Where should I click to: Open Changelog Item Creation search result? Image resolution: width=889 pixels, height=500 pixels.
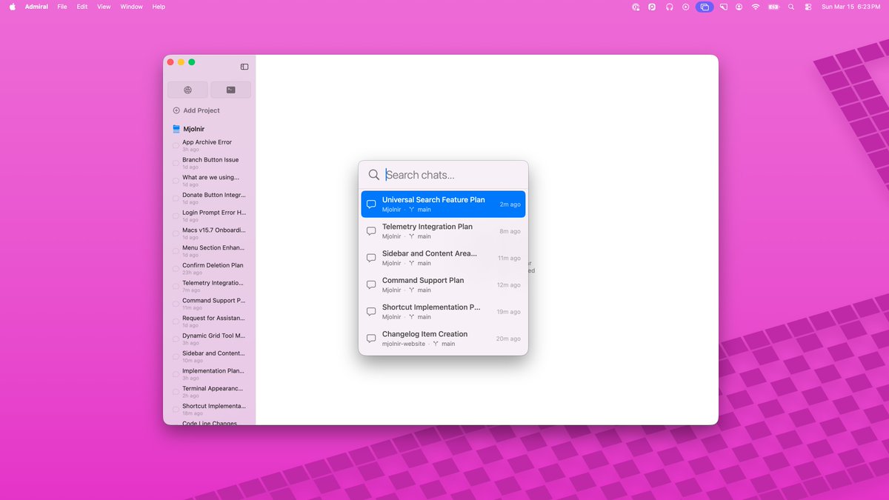point(443,339)
